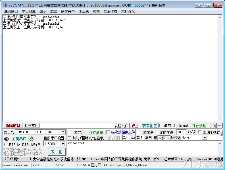225x170 pixels.
Task: Click www.daxia.com in the status bar
Action: click(16, 165)
